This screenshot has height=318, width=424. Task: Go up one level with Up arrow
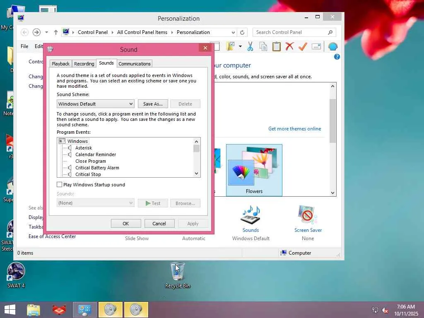pos(56,32)
